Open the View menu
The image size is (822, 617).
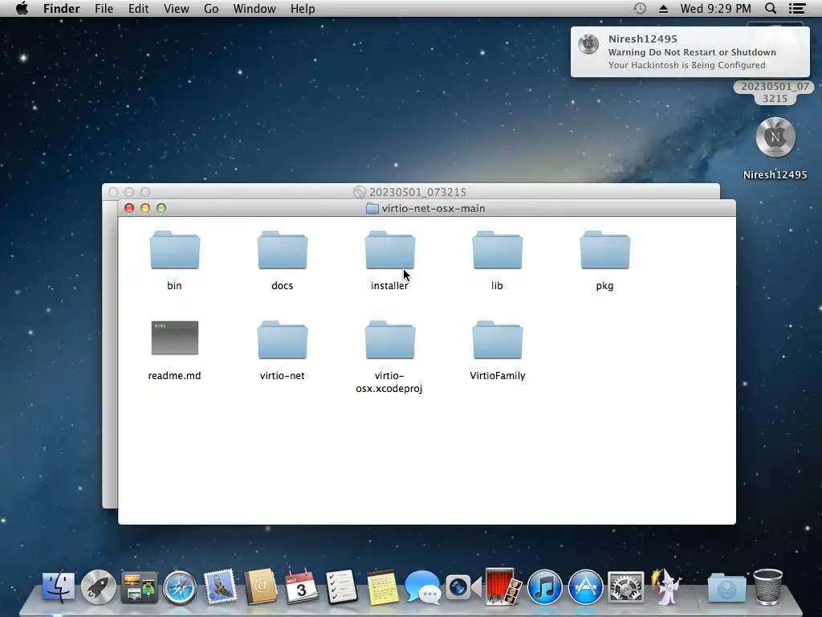pos(176,9)
